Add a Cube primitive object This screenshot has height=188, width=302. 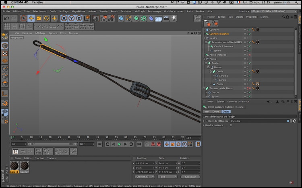121,18
